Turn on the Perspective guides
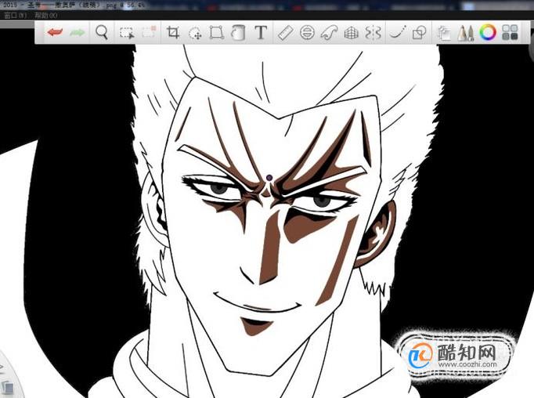The height and width of the screenshot is (398, 534). (351, 33)
